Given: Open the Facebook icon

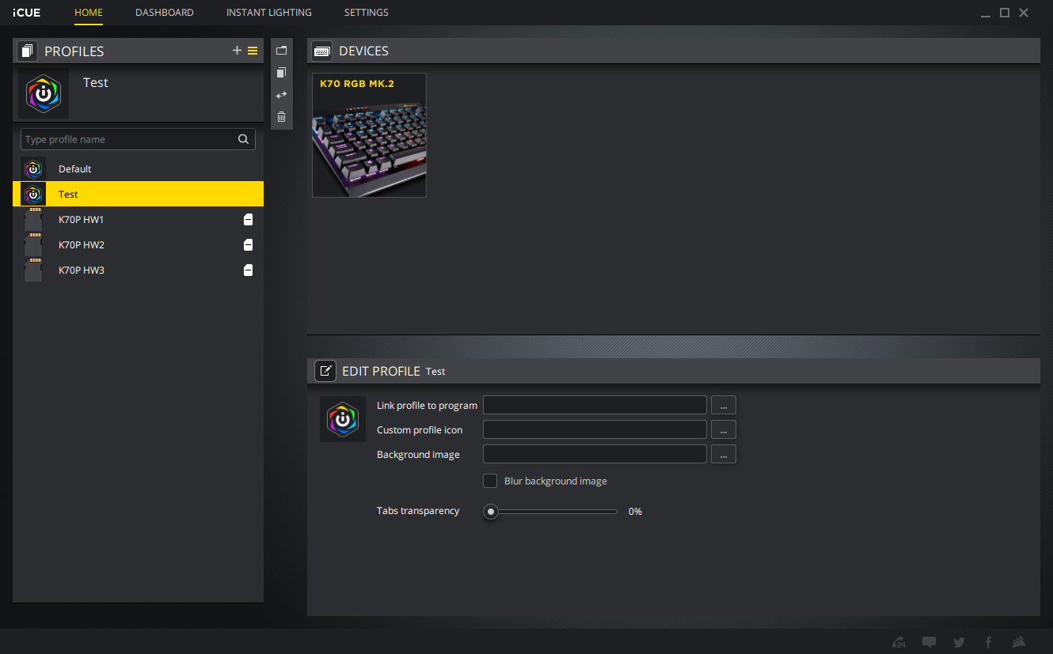Looking at the screenshot, I should (x=988, y=642).
